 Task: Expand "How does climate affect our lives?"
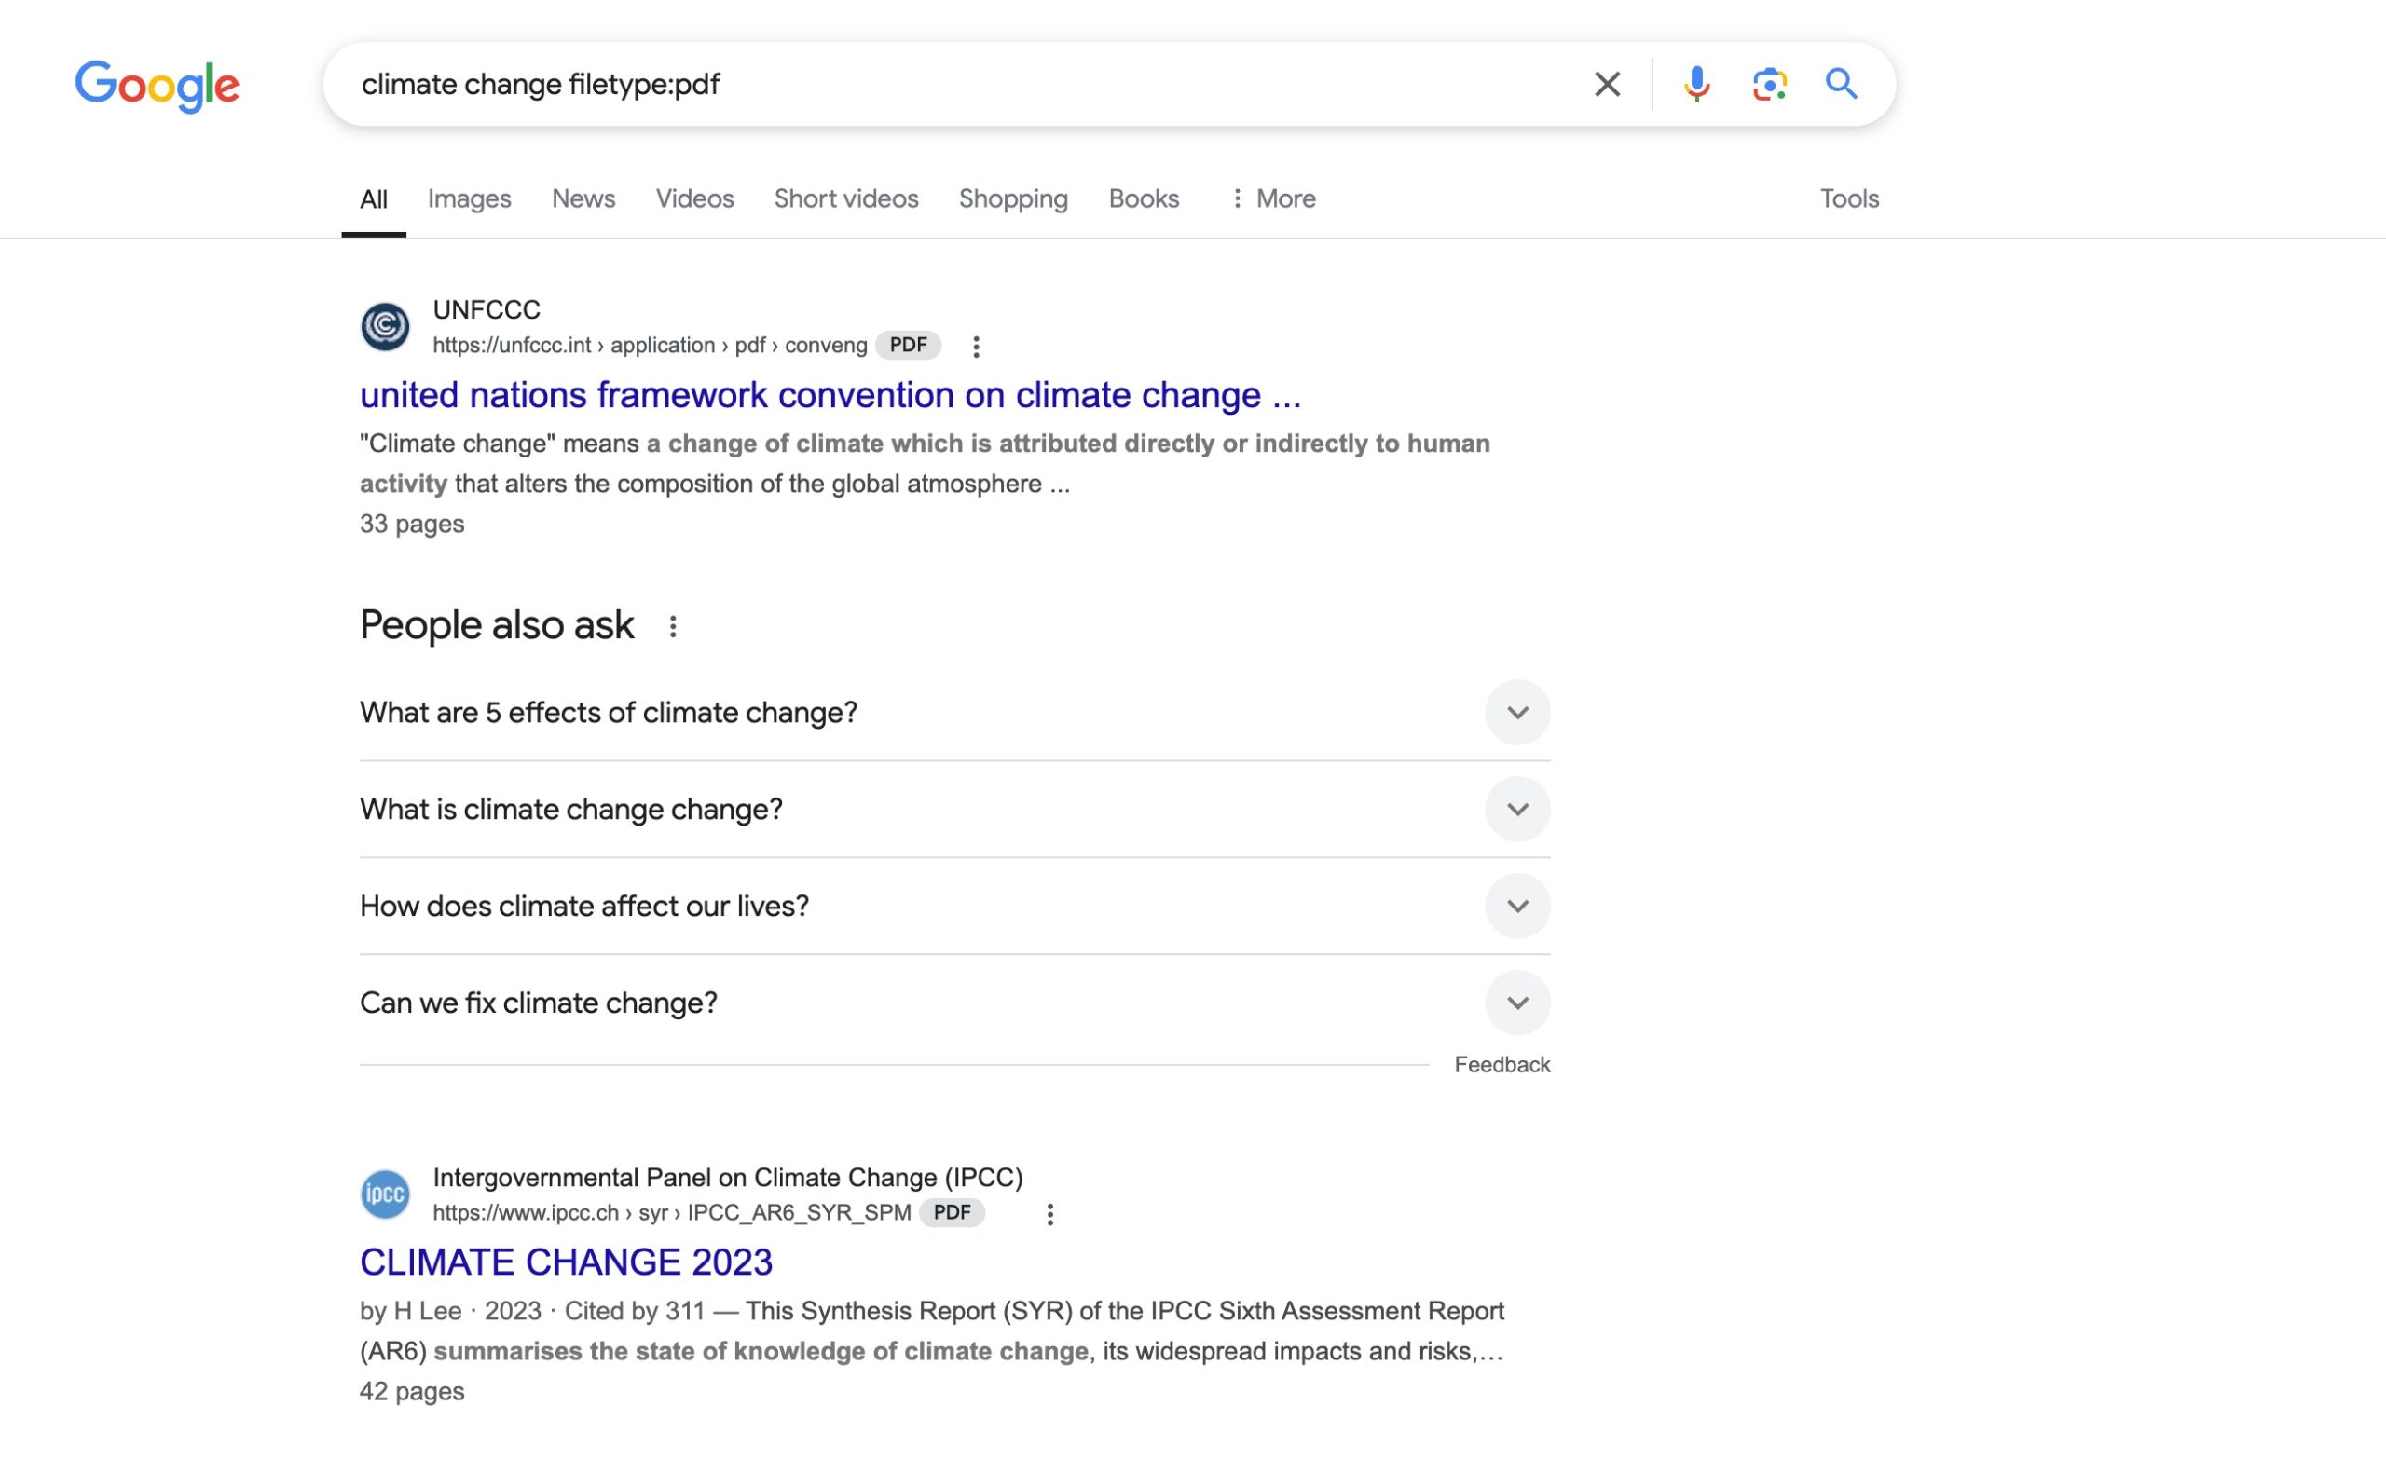pos(1516,906)
